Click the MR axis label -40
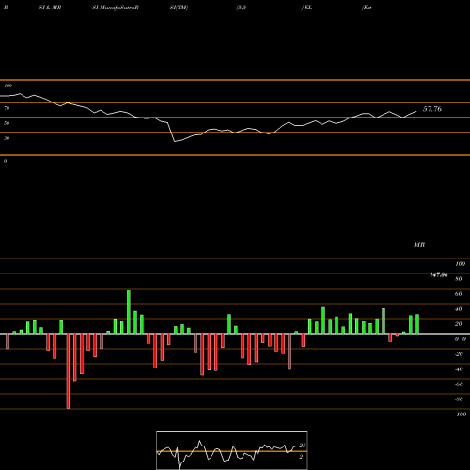The height and width of the screenshot is (470, 470). pos(459,369)
